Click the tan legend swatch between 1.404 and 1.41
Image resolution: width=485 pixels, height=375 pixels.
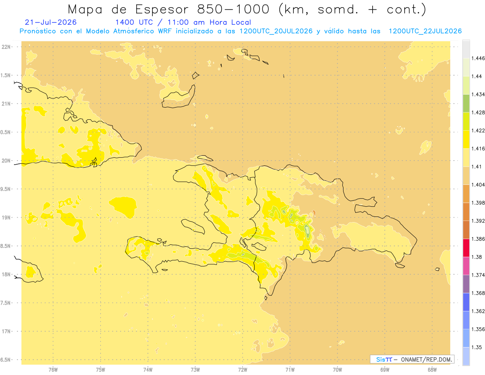tap(466, 175)
